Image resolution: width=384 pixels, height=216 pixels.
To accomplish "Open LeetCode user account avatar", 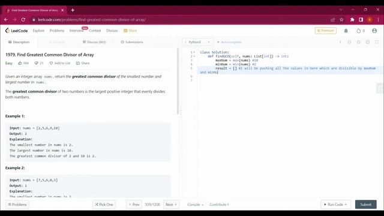I will tap(374, 31).
